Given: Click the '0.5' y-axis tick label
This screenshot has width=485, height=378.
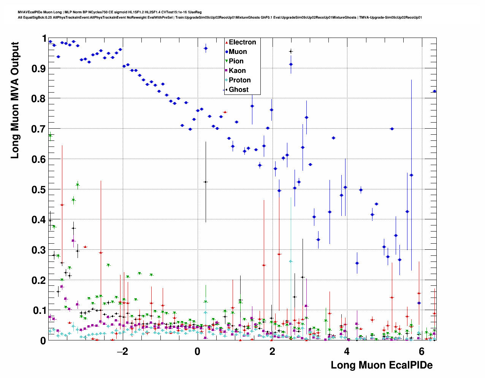Looking at the screenshot, I should (x=38, y=189).
